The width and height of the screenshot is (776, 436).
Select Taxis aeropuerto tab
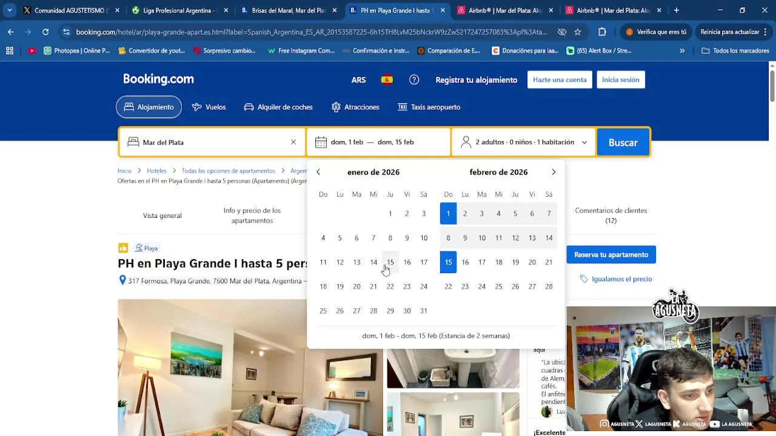(429, 107)
